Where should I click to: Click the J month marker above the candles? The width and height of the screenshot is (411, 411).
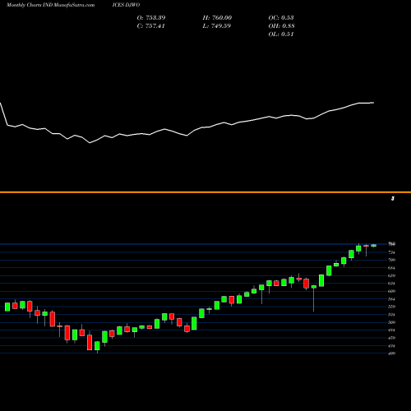(393, 198)
